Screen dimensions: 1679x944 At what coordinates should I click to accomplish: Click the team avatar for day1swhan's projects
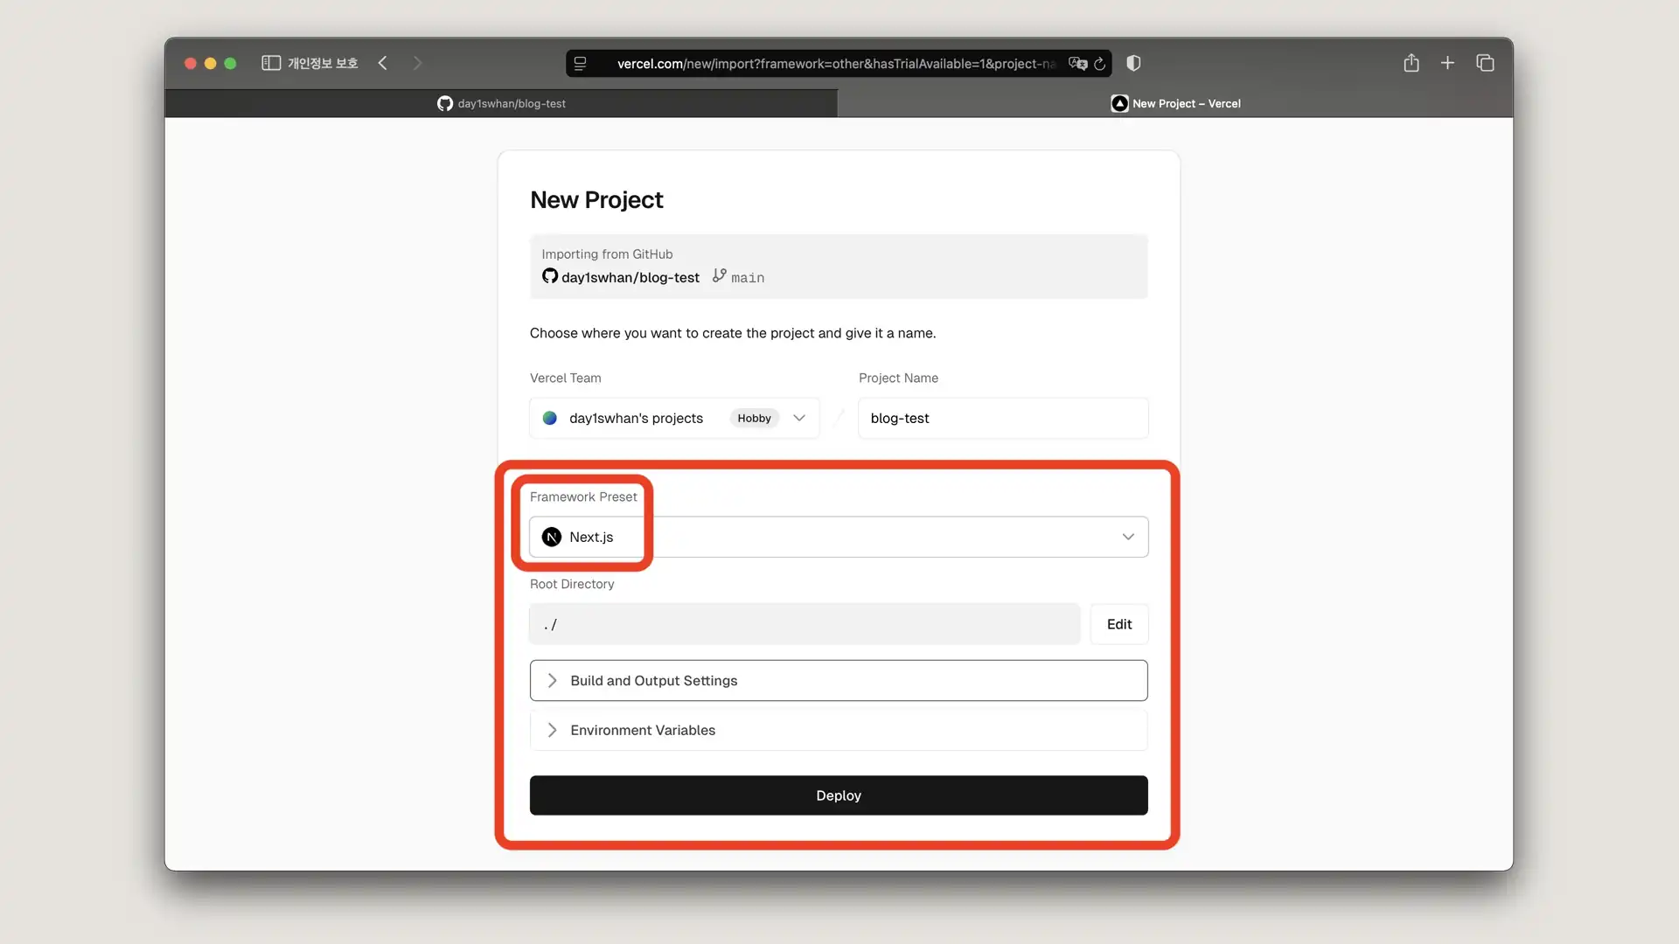pos(550,418)
